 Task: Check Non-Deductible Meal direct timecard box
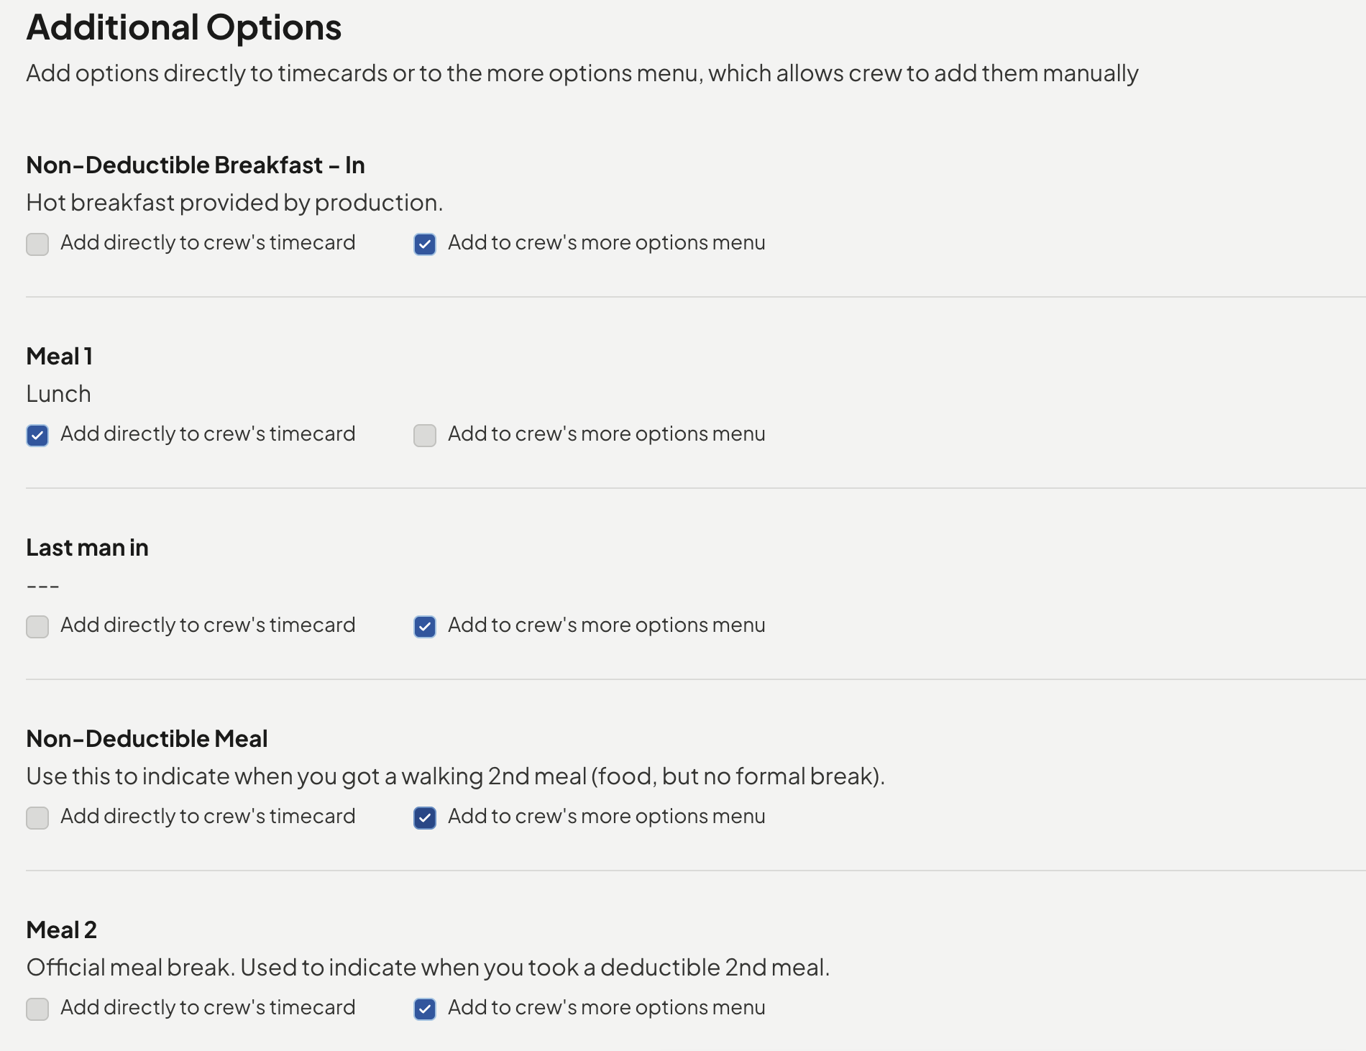(x=37, y=818)
